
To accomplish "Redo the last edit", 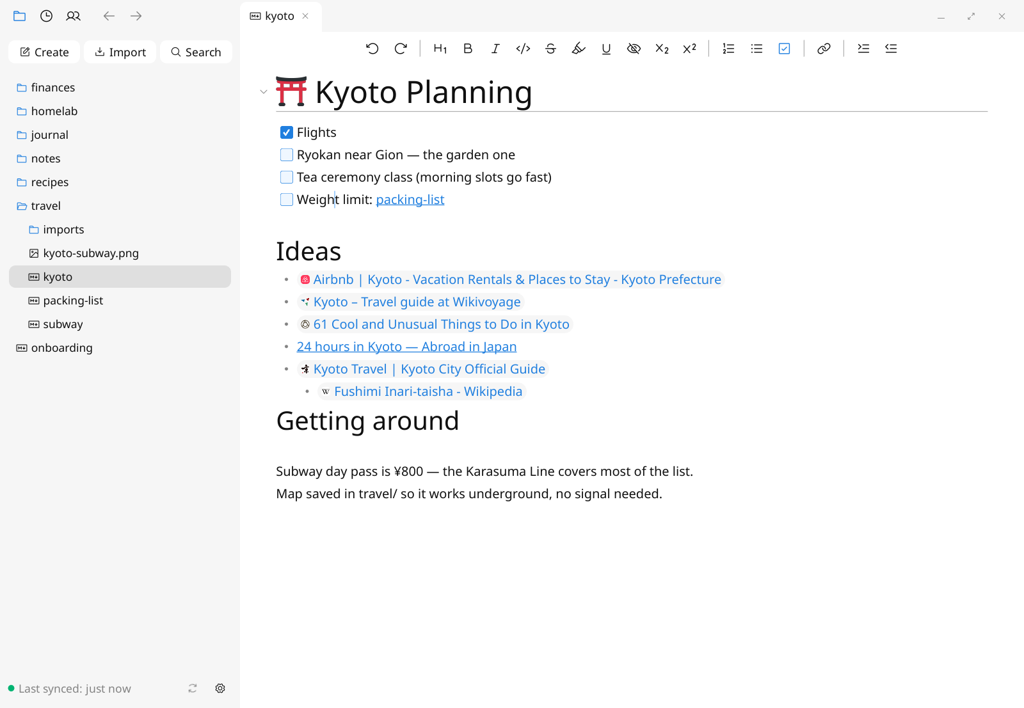I will [x=401, y=49].
